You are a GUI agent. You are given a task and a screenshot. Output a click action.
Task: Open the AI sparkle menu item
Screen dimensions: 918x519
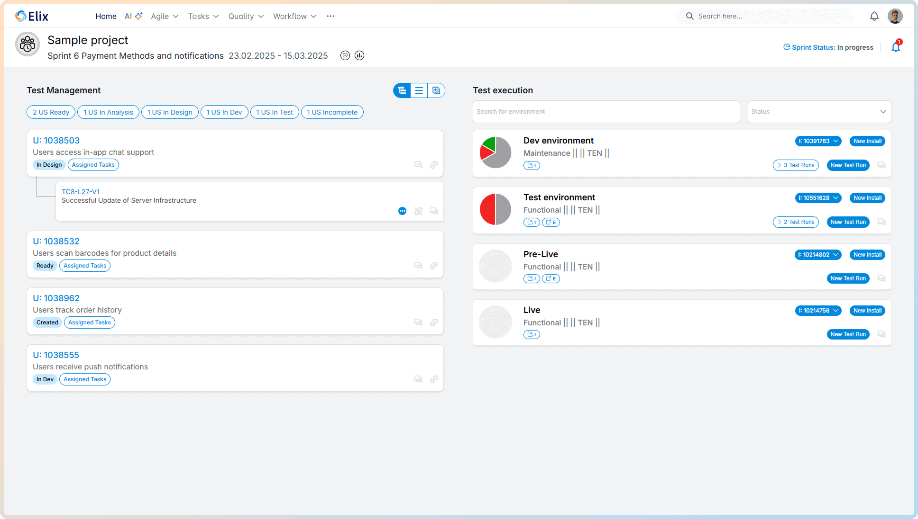[133, 16]
